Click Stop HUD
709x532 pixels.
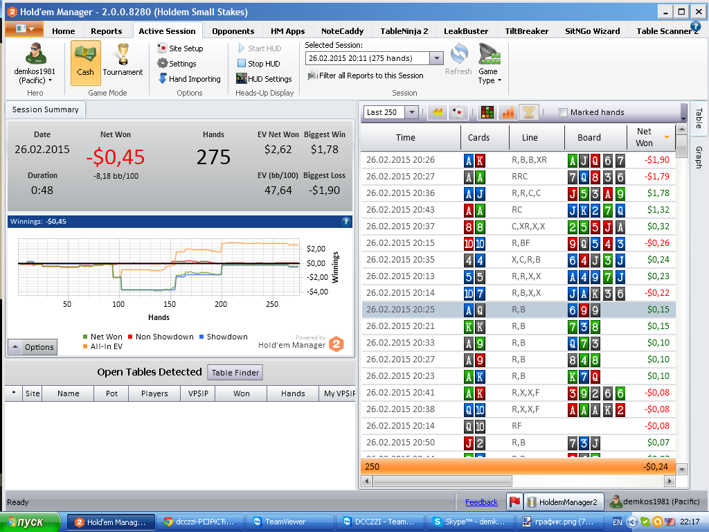tap(259, 64)
